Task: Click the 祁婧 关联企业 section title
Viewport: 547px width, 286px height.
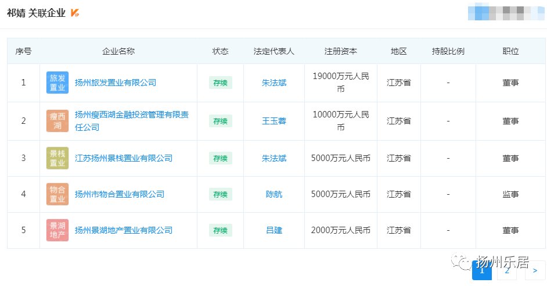Action: click(x=36, y=13)
